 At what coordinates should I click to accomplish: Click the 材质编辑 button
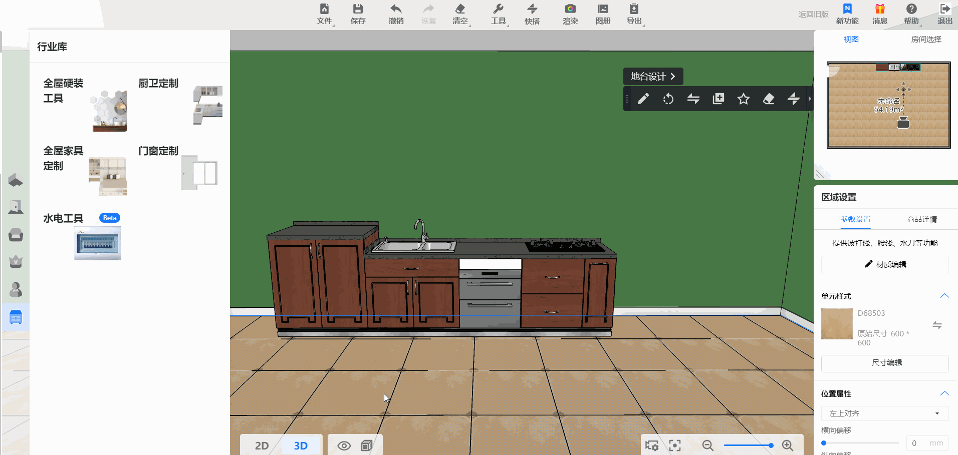click(x=885, y=264)
